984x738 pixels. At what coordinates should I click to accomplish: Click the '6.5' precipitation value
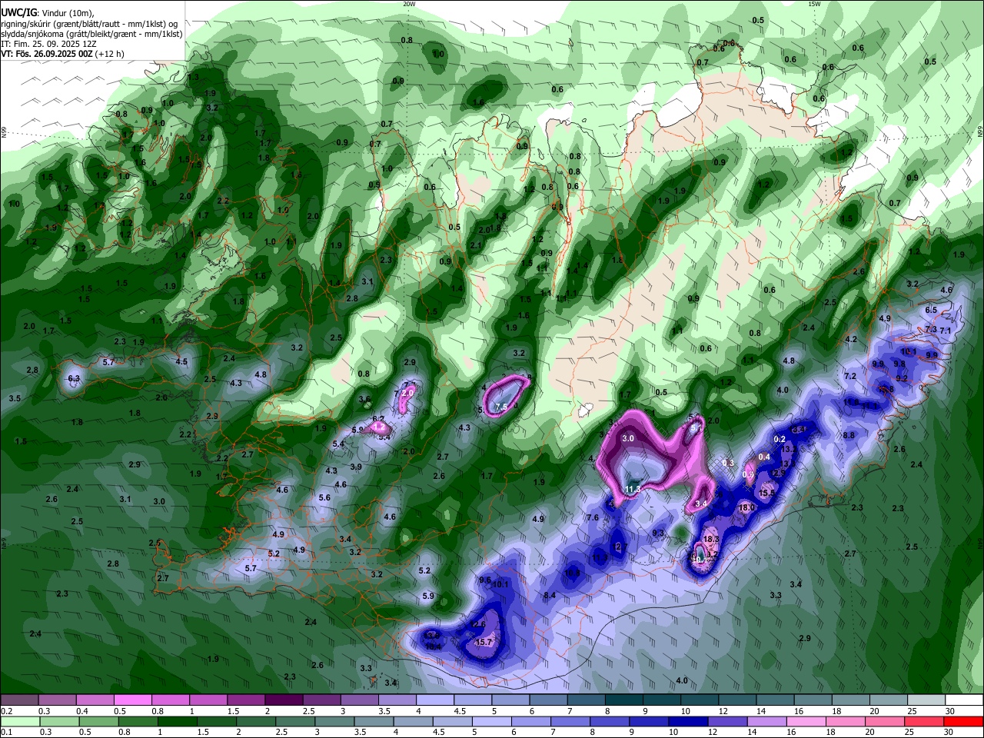pyautogui.click(x=931, y=310)
